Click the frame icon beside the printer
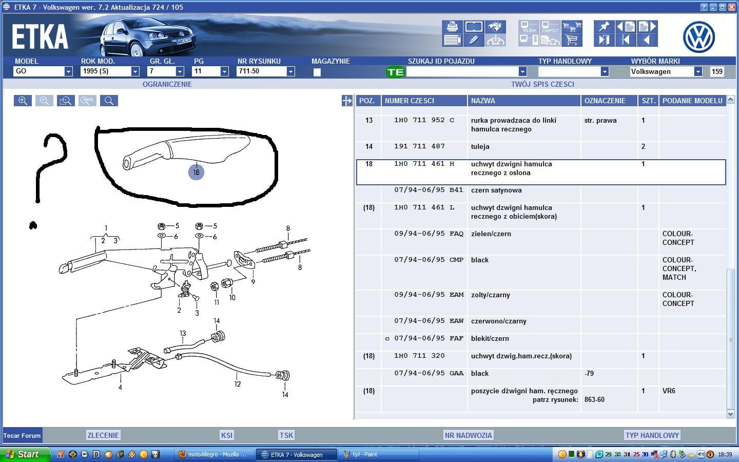The height and width of the screenshot is (462, 739). pos(474,27)
